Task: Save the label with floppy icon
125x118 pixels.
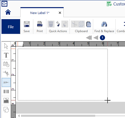Action: point(27,24)
